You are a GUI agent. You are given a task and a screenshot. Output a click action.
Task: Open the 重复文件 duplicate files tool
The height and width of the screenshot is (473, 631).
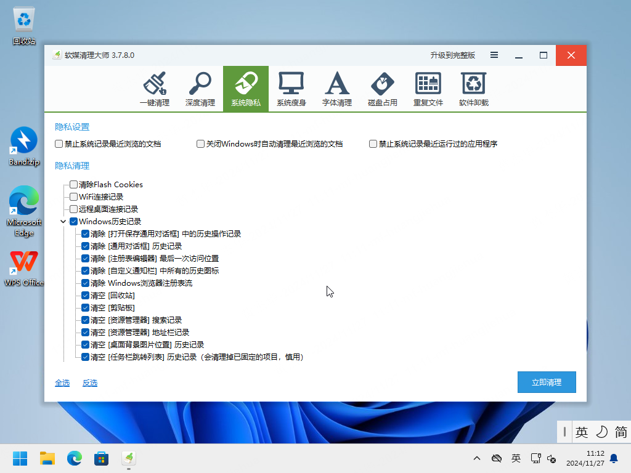point(428,89)
